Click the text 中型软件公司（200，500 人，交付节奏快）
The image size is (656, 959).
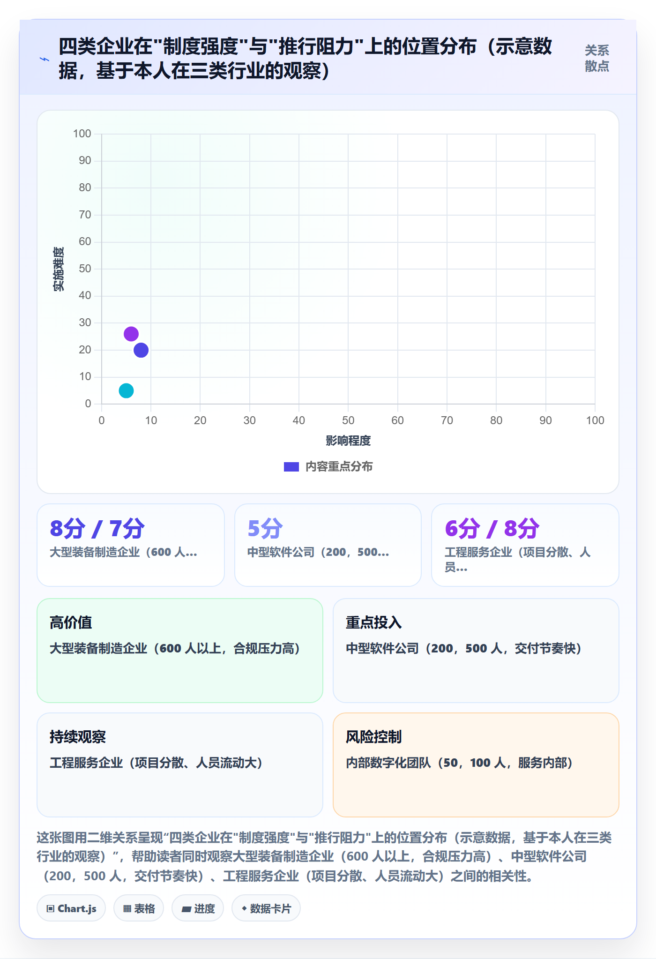pos(463,649)
